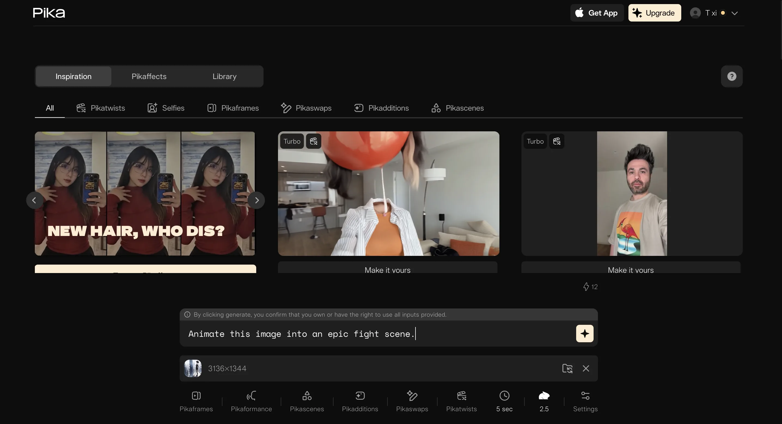The height and width of the screenshot is (424, 782).
Task: Switch to the Pikaffects tab
Action: click(149, 76)
